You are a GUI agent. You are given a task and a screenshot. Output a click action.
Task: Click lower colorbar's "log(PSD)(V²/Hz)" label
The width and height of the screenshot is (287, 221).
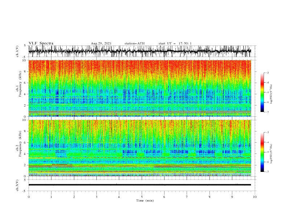pos(271,153)
